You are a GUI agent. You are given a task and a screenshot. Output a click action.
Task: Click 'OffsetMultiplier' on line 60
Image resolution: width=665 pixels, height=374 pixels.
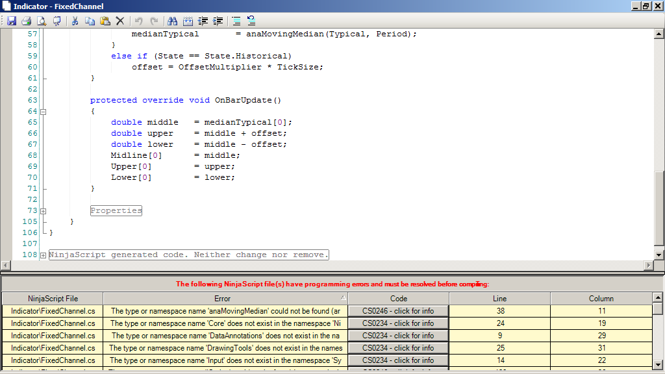pos(220,67)
